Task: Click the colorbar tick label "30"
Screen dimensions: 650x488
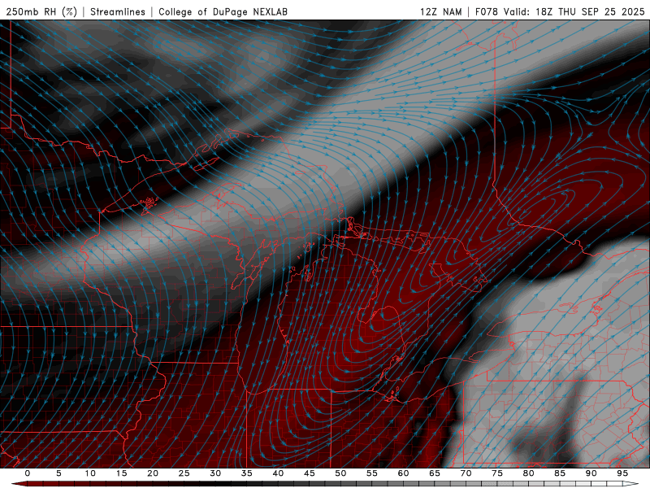Action: pos(215,473)
